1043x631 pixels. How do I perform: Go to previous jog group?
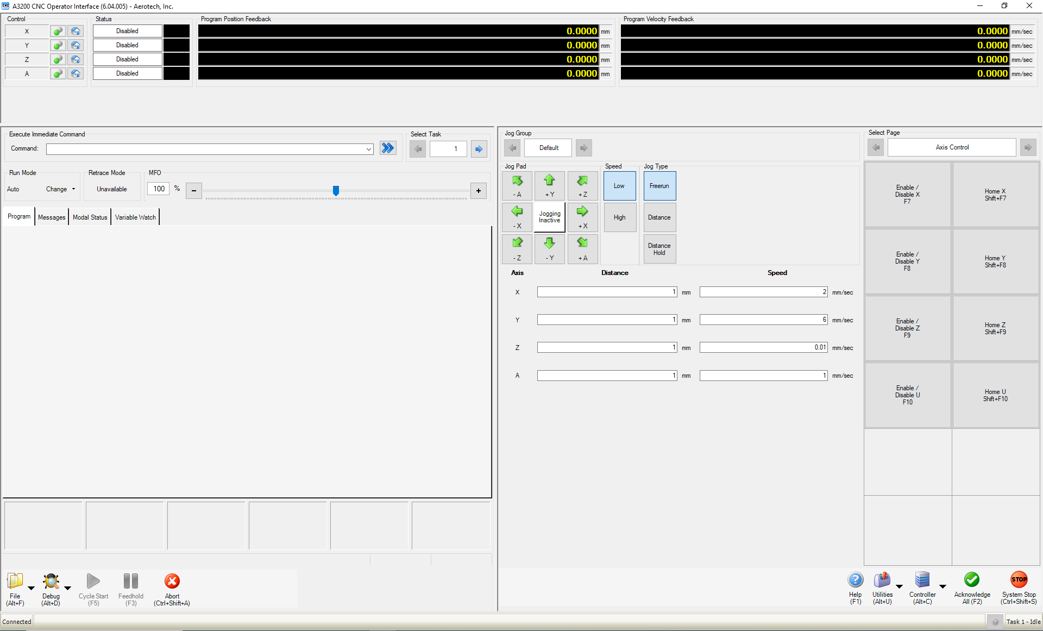click(x=512, y=148)
